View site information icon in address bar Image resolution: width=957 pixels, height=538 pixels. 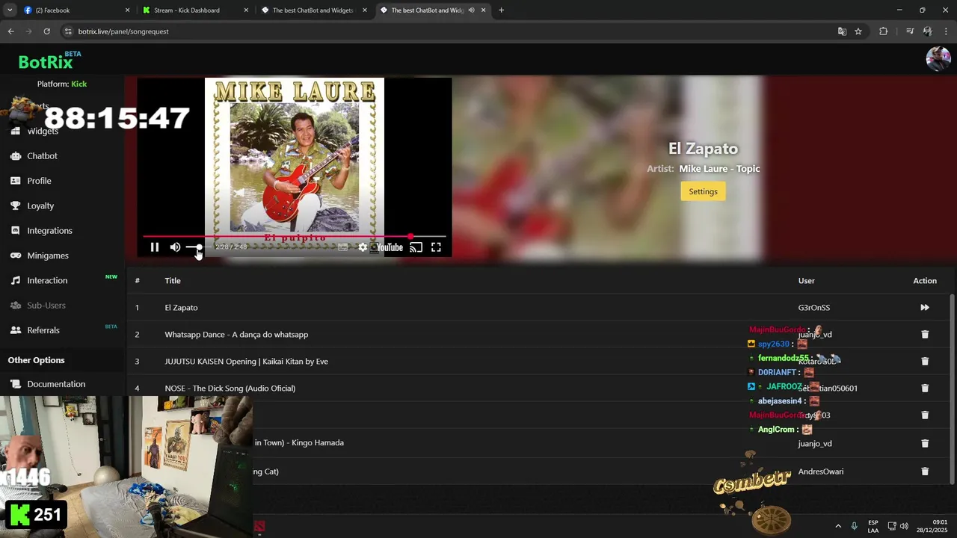point(68,31)
